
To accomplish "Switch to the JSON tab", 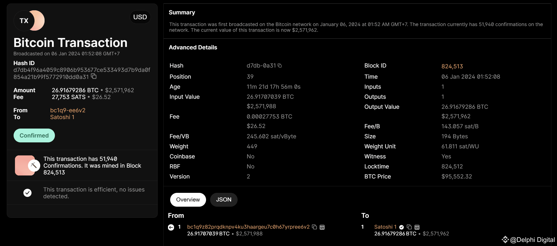I will click(223, 200).
